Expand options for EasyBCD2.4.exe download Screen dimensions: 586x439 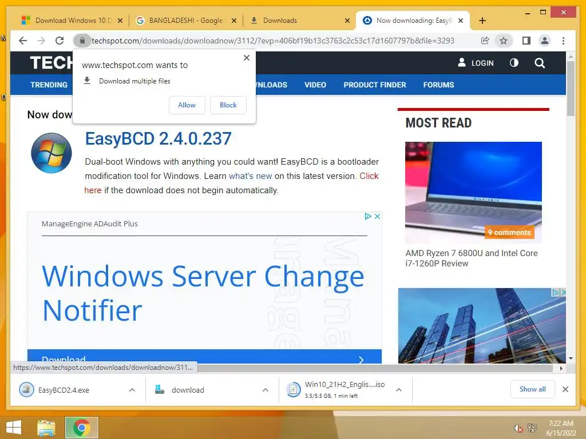point(132,390)
